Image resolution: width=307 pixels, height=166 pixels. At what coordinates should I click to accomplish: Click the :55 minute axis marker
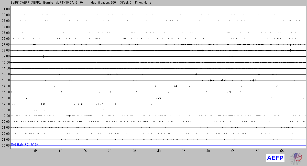click(x=281, y=151)
